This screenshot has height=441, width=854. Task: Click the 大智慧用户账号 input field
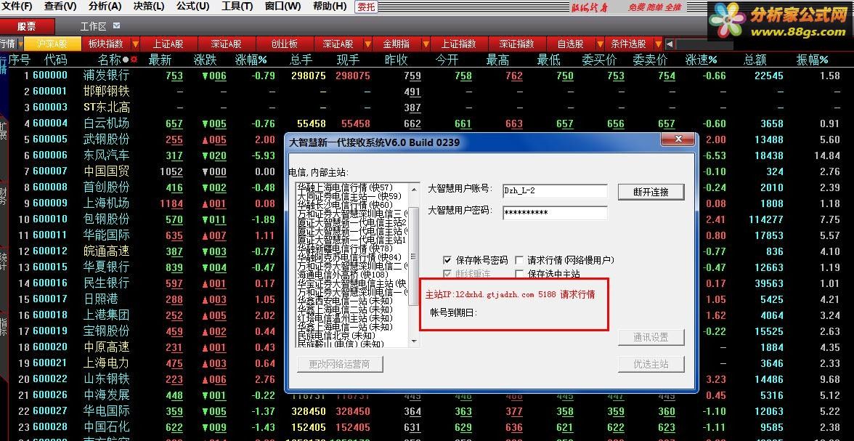coord(555,191)
